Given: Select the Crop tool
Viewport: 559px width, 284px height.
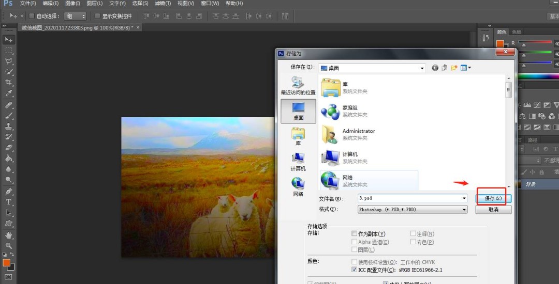Looking at the screenshot, I should pyautogui.click(x=9, y=83).
